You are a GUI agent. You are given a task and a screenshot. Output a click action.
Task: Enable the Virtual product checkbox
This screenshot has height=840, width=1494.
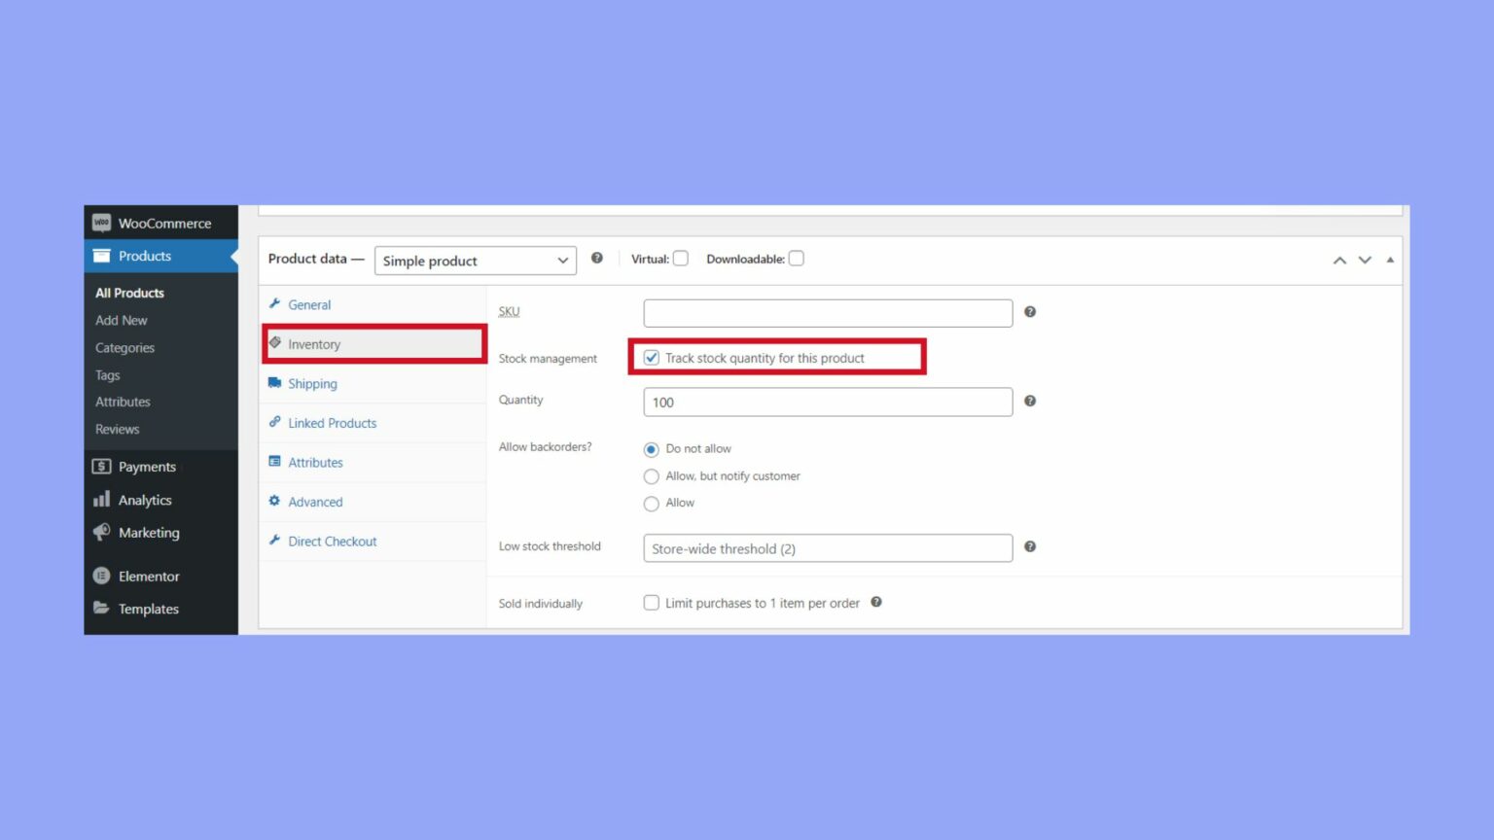pyautogui.click(x=680, y=258)
